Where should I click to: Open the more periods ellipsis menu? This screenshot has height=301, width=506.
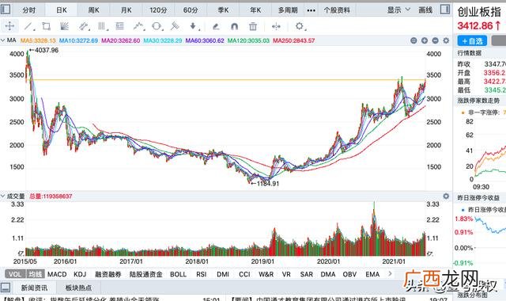pyautogui.click(x=311, y=10)
